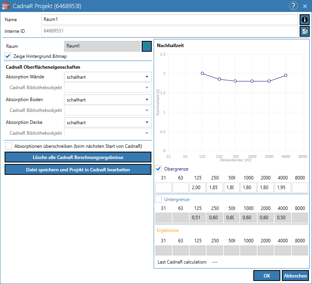Disable the Obergrenze checkbox

(x=158, y=169)
